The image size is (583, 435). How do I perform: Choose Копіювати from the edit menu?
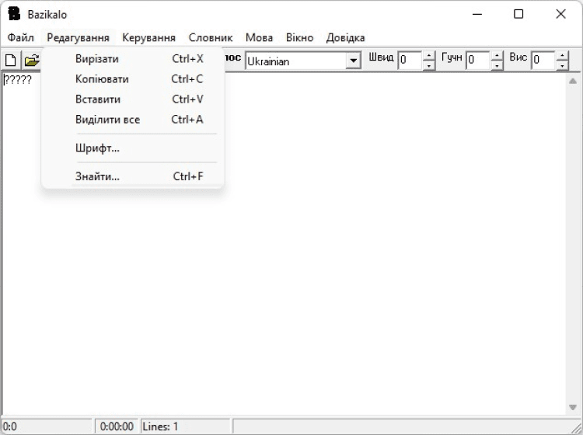click(133, 78)
